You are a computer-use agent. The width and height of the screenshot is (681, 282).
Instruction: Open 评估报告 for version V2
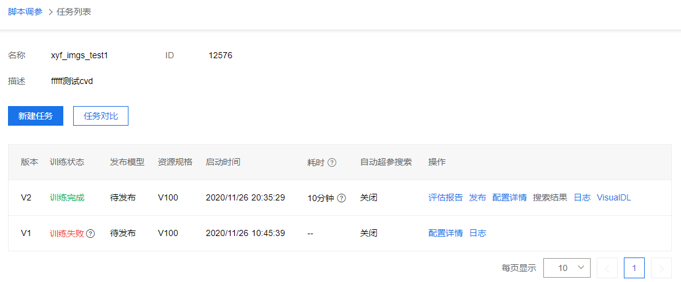tap(446, 197)
